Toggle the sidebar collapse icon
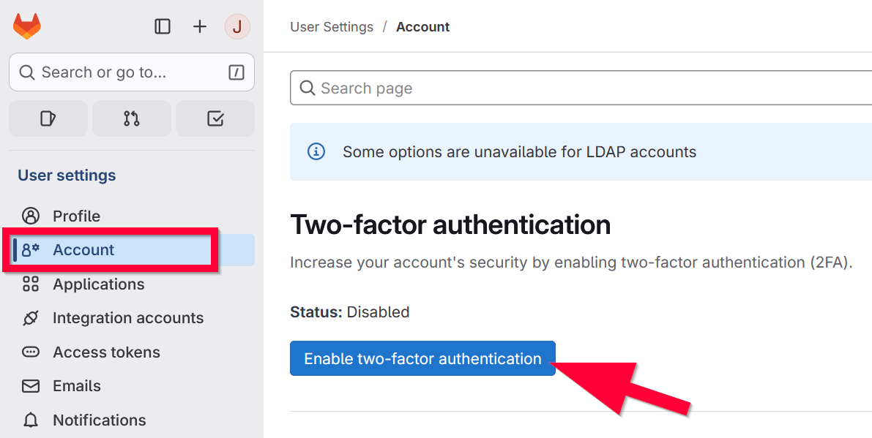872x438 pixels. click(x=163, y=27)
